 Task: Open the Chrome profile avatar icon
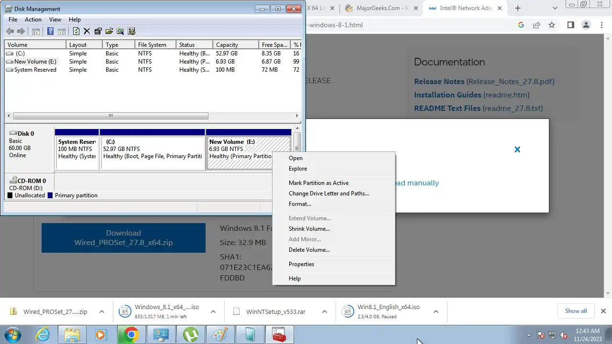tap(586, 25)
